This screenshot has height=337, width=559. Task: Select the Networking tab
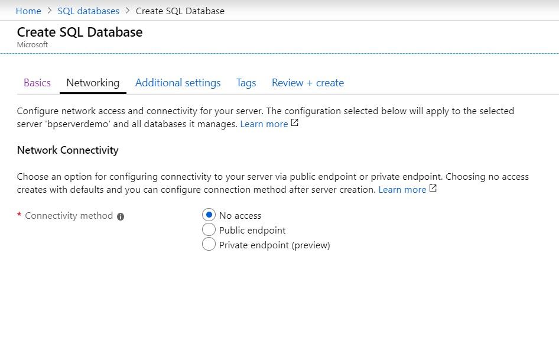93,83
